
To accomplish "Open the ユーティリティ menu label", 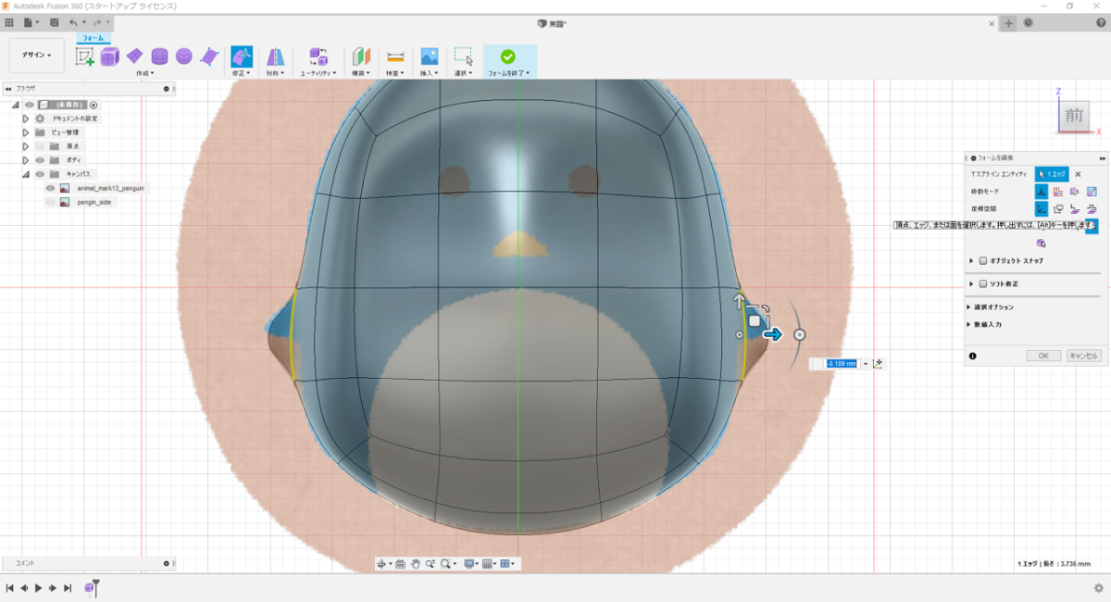I will (x=318, y=72).
